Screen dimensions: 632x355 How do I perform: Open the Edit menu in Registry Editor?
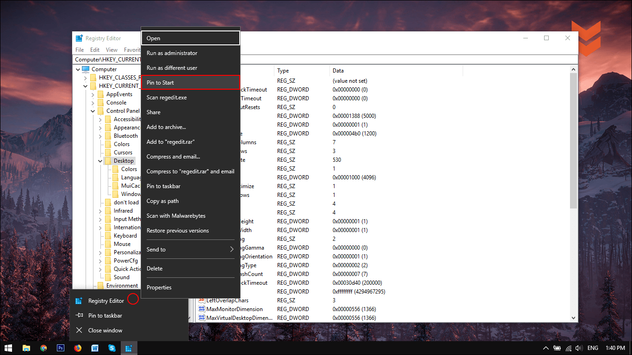click(x=95, y=49)
